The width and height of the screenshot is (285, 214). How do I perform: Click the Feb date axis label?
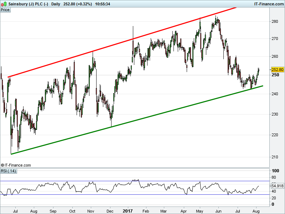[x=146, y=211]
